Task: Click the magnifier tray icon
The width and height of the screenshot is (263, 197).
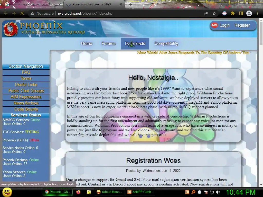Action: (x=193, y=192)
